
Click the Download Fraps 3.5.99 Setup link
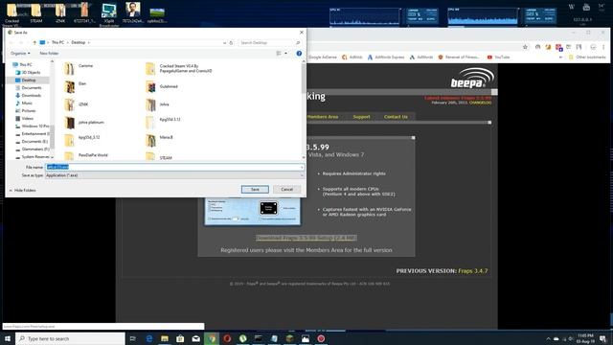coord(306,238)
